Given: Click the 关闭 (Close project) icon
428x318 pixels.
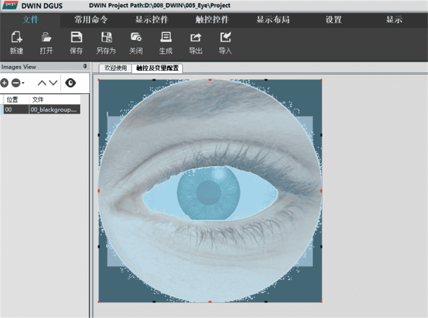Looking at the screenshot, I should click(x=136, y=38).
